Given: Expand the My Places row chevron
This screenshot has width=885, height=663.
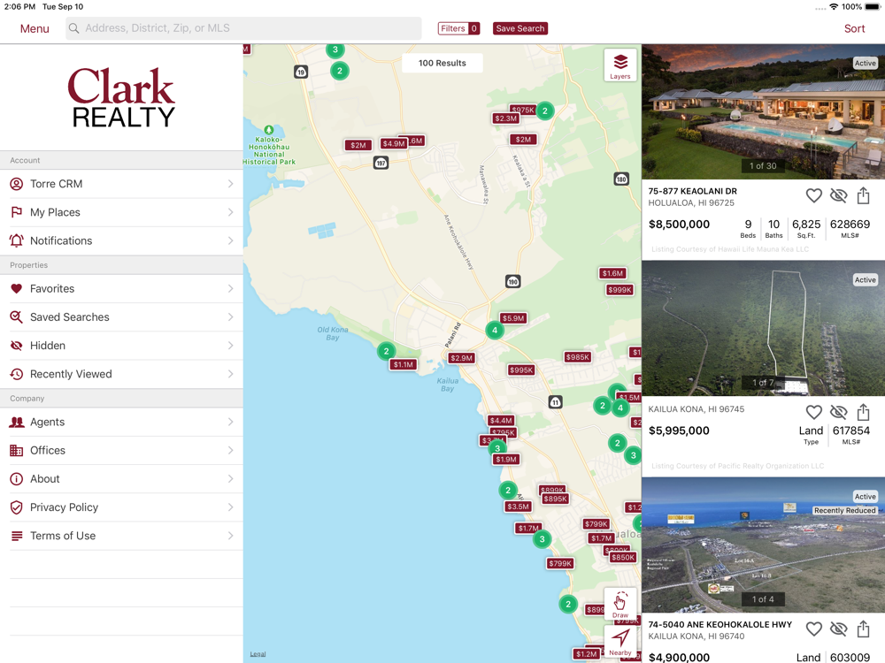Looking at the screenshot, I should (230, 212).
